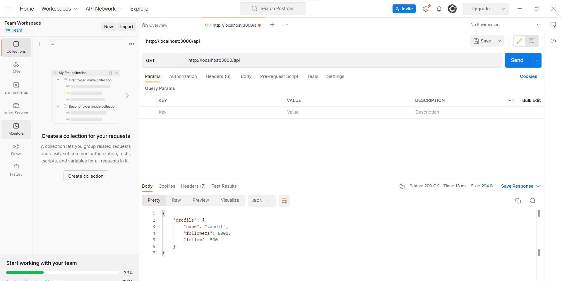Click the query param Key field
Viewport: 562px width, 281px height.
click(220, 112)
